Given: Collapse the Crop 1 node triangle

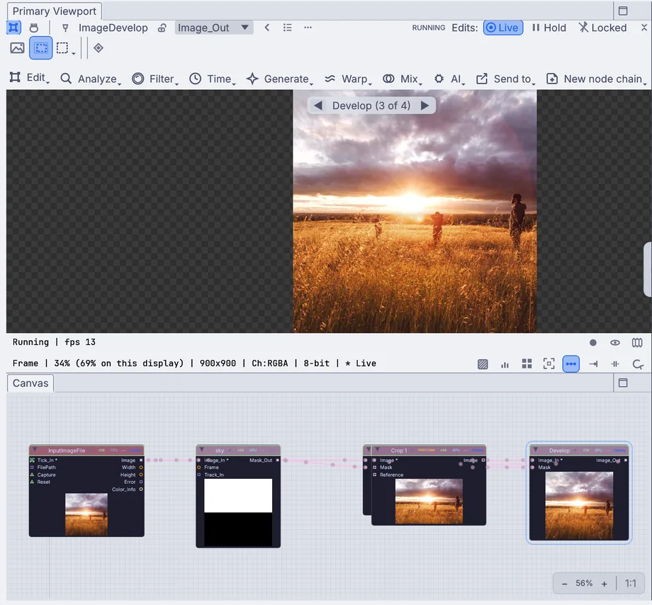Looking at the screenshot, I should (x=377, y=450).
